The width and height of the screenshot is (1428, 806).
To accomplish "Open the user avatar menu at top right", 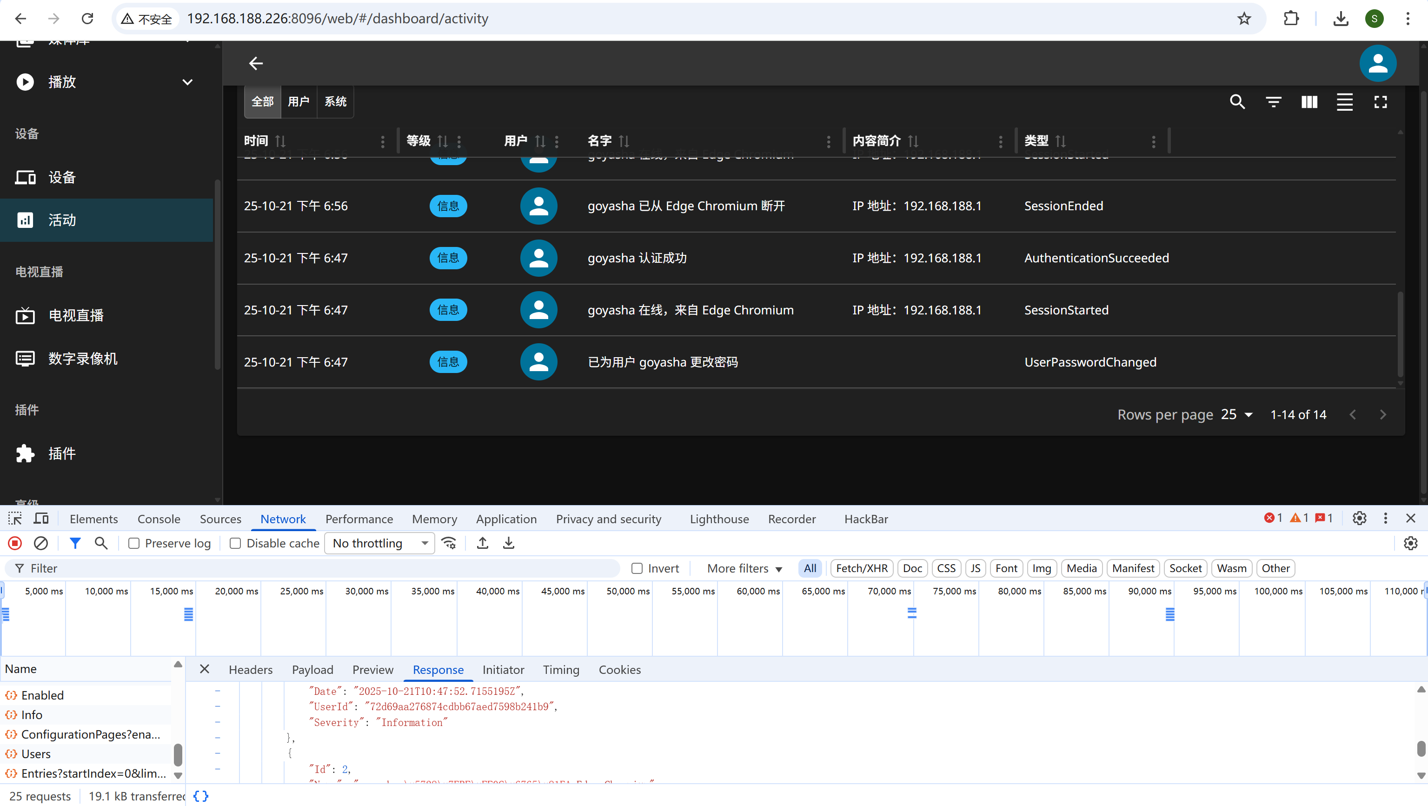I will 1377,63.
